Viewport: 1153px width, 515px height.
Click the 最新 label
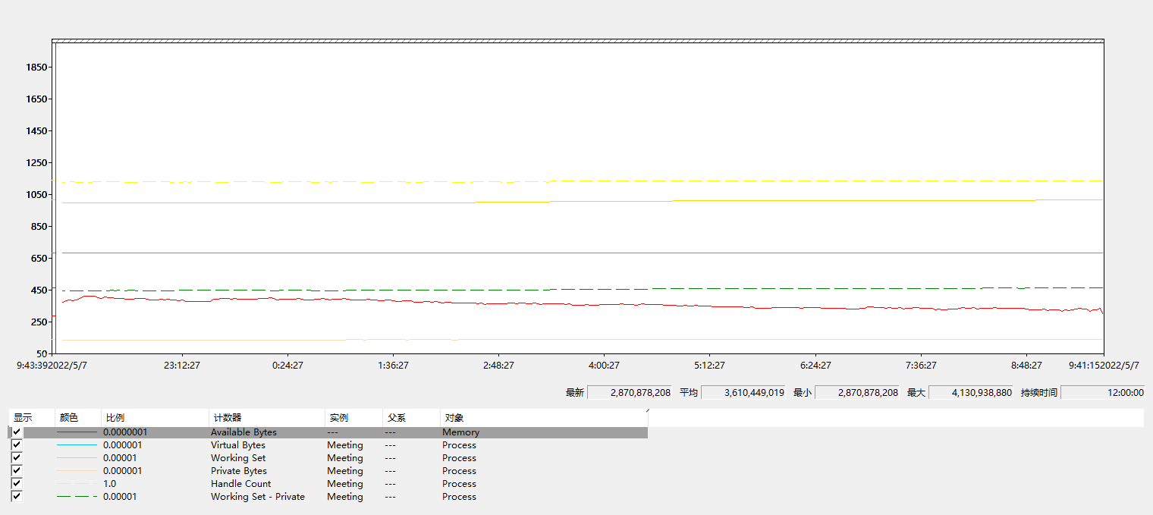point(575,393)
